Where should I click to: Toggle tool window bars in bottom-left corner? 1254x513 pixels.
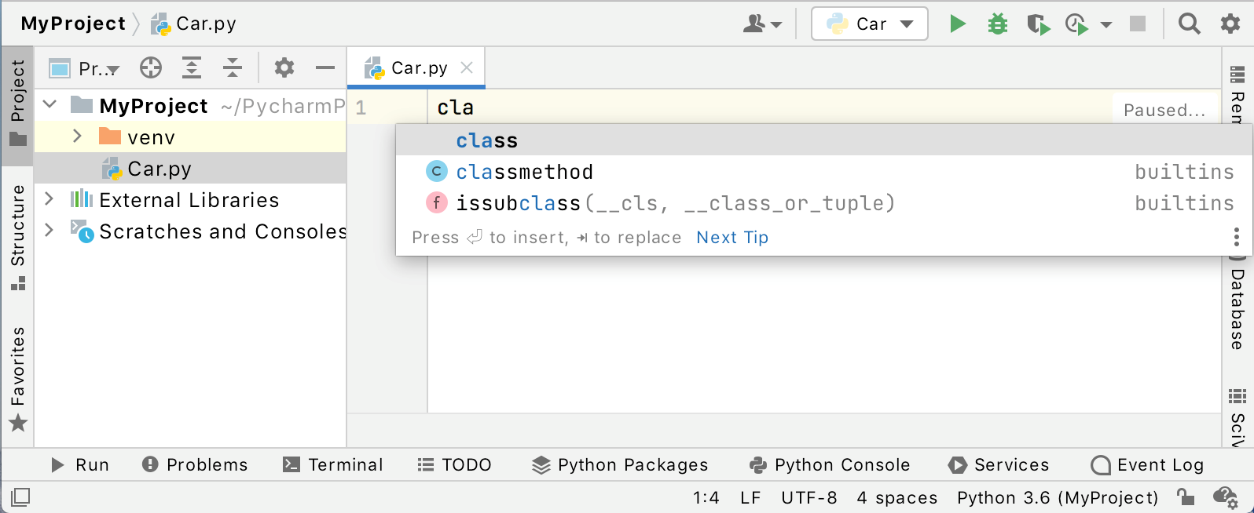(20, 497)
